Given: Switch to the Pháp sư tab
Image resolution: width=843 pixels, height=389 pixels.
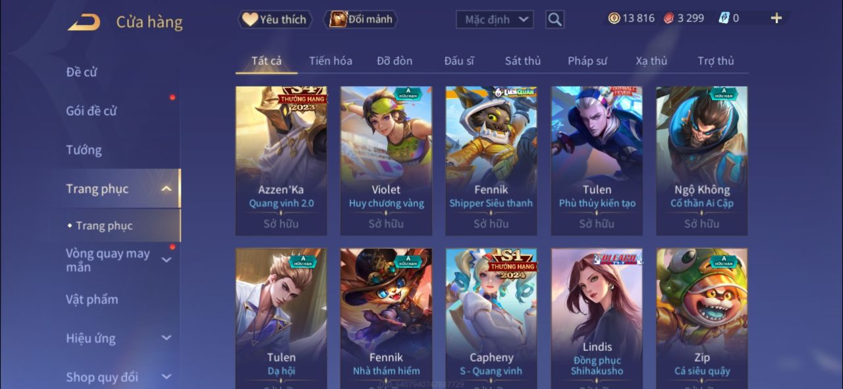Looking at the screenshot, I should pyautogui.click(x=587, y=61).
